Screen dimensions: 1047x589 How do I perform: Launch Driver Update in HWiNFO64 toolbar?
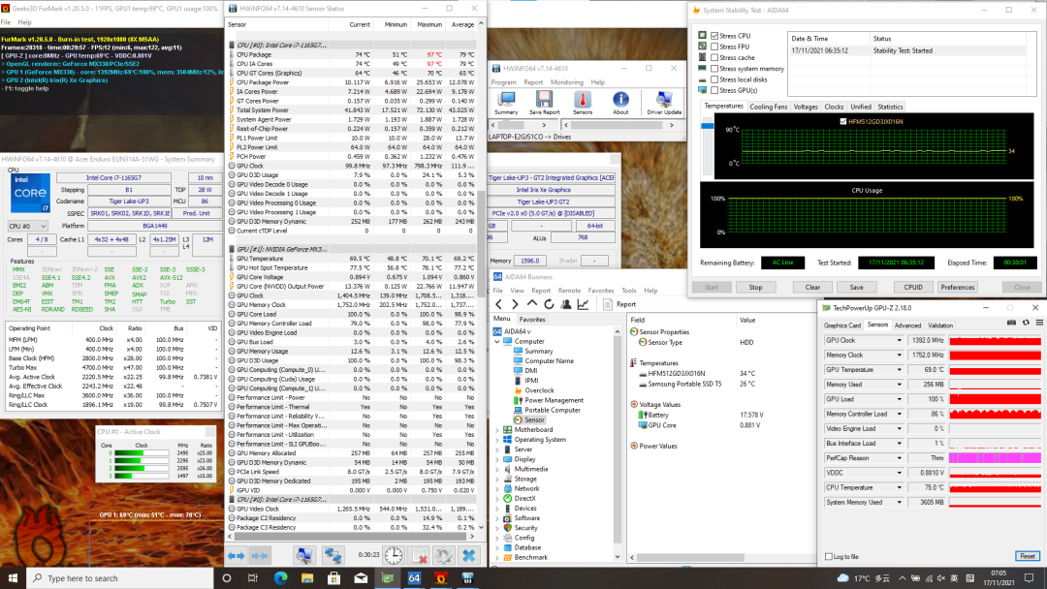click(664, 103)
